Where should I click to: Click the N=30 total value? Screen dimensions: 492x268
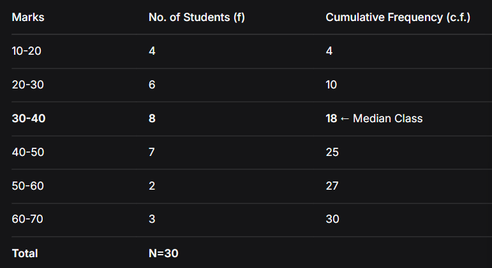tap(163, 253)
